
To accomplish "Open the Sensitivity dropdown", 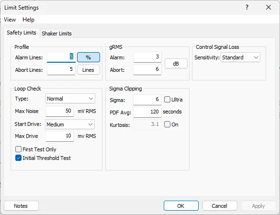I will click(240, 57).
